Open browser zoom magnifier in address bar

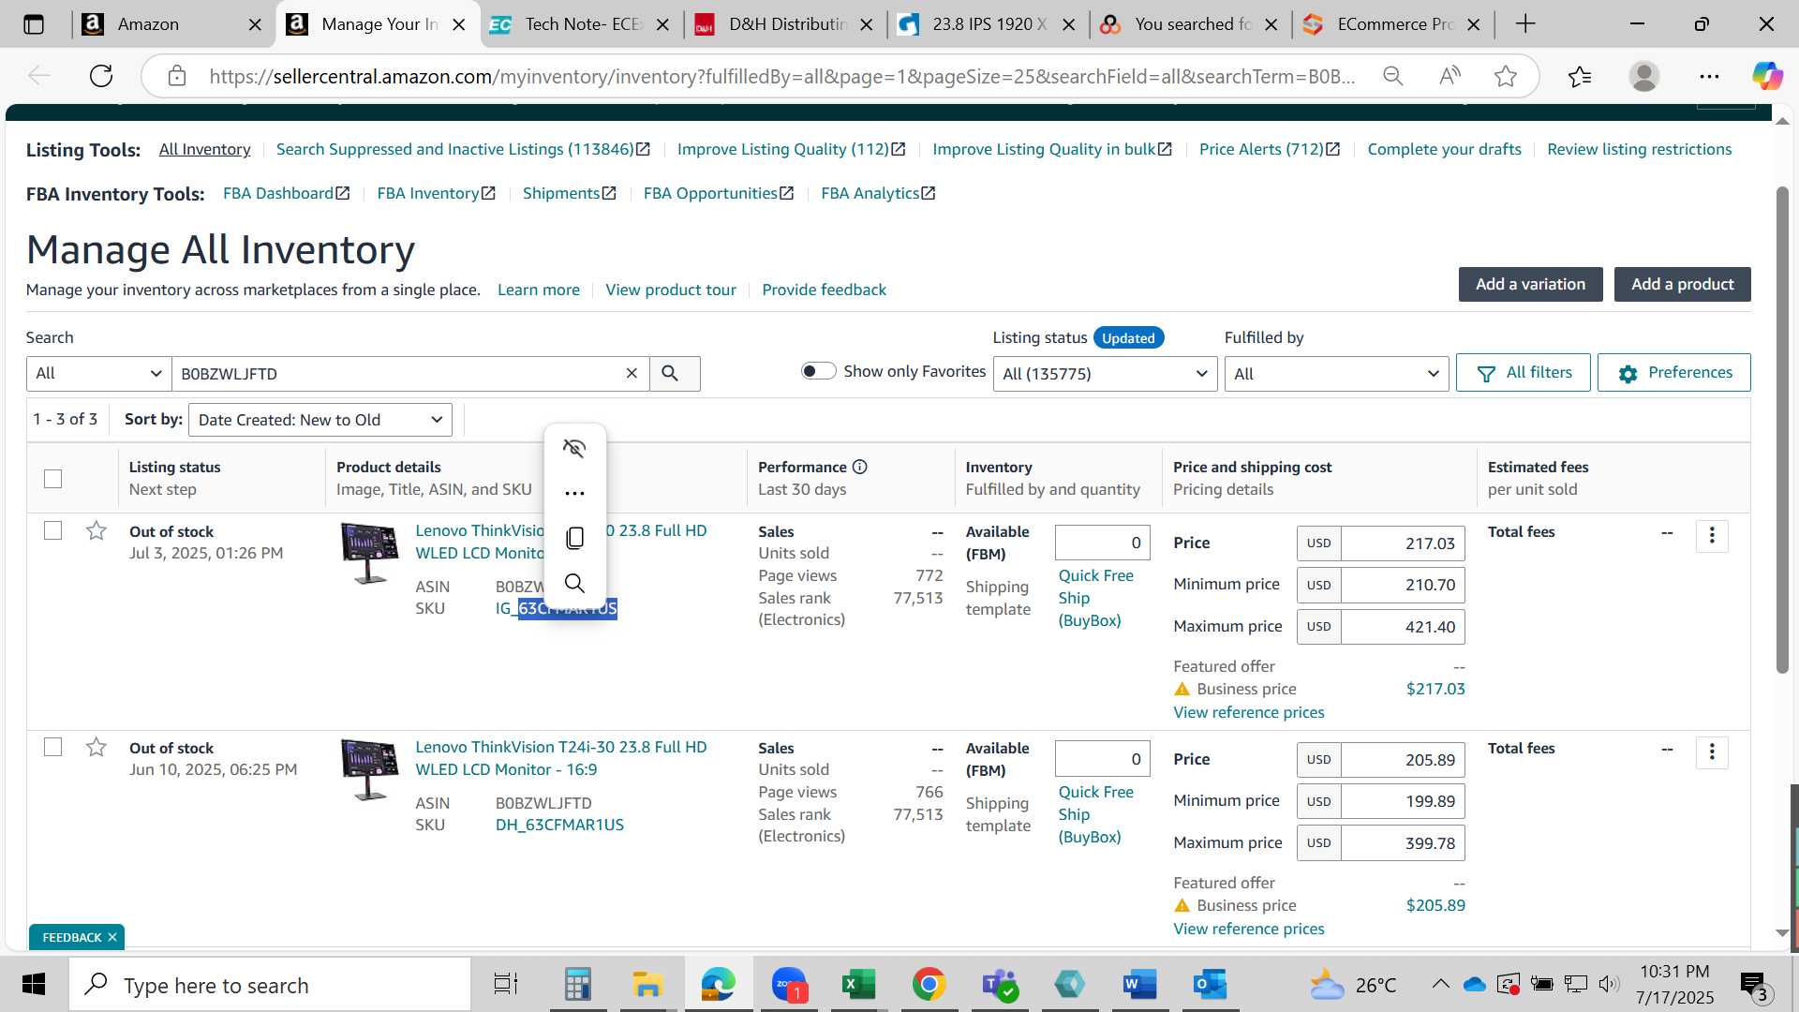(x=1393, y=76)
